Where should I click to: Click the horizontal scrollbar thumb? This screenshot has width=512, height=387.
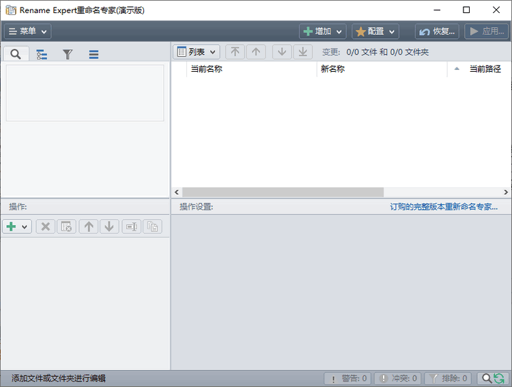coord(283,192)
